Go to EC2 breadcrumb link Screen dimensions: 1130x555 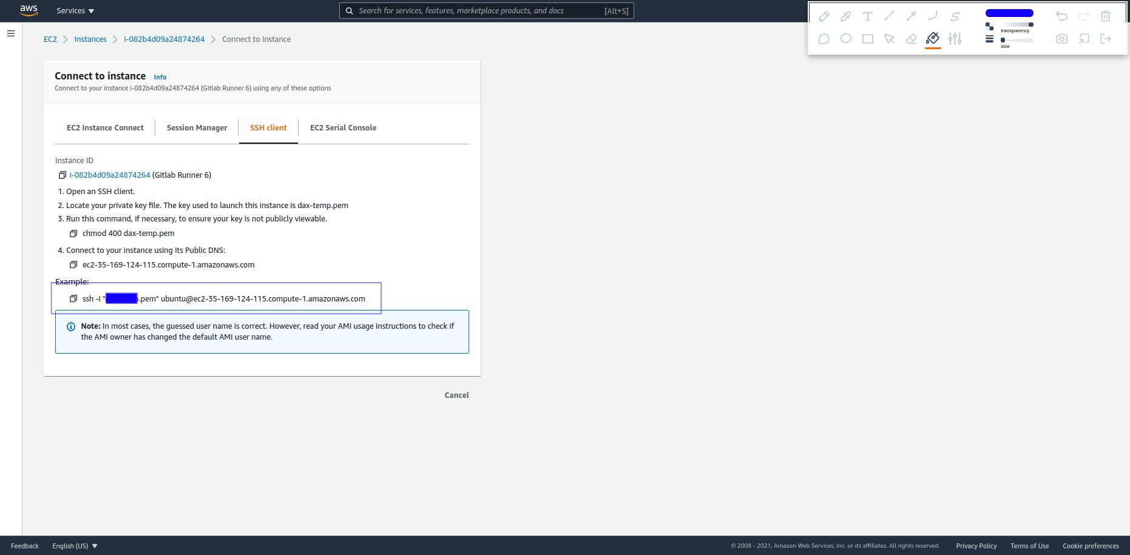[x=50, y=39]
